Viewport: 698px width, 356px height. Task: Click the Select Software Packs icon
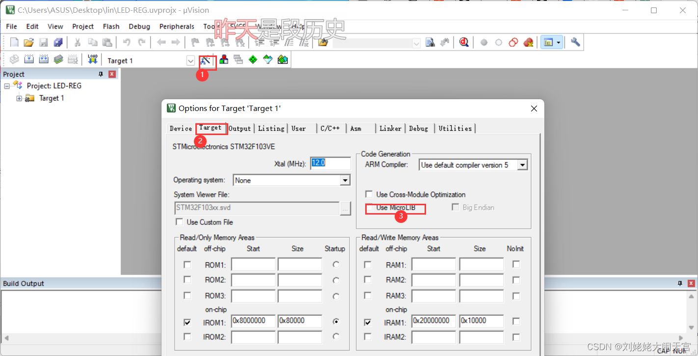[x=268, y=60]
